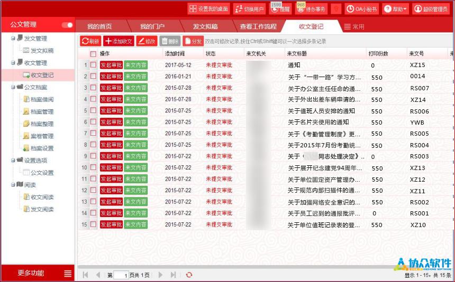Click the 超级管理员 user account
Viewport: 455px width, 282px height.
tap(431, 9)
